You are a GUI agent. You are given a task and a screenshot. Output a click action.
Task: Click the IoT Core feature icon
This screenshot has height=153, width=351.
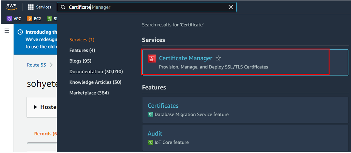[x=151, y=142]
